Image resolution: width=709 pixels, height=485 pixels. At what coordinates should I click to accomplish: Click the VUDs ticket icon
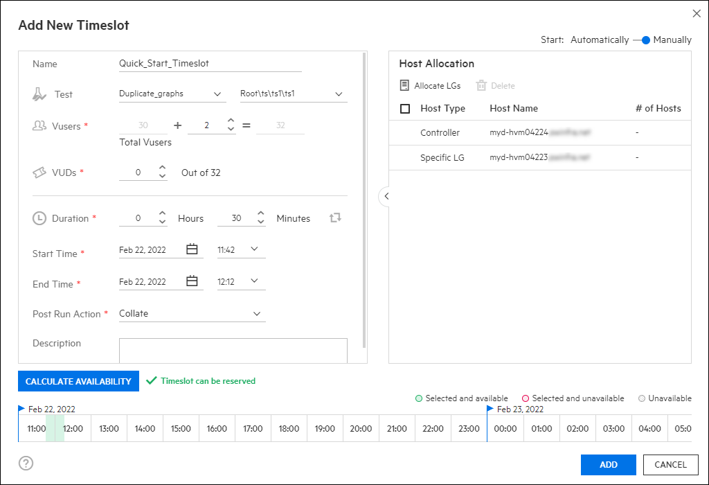point(39,170)
